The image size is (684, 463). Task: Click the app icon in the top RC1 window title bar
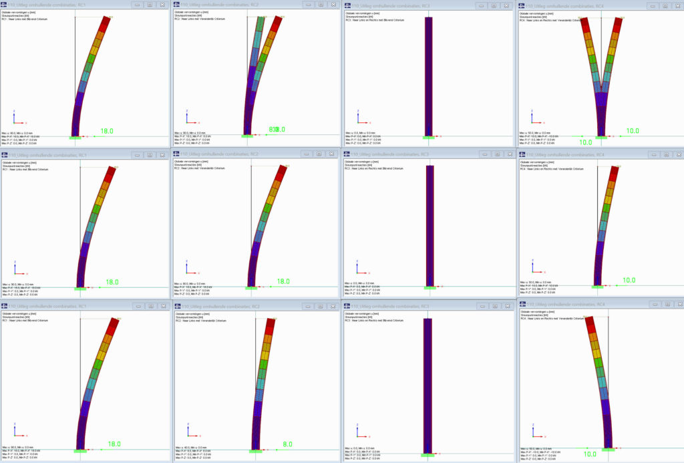(4, 5)
